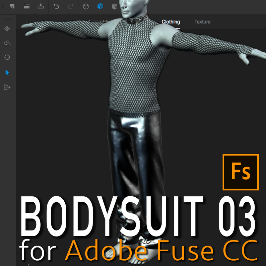Select the mesh modify arrow tool
The image size is (266, 266).
[7, 87]
